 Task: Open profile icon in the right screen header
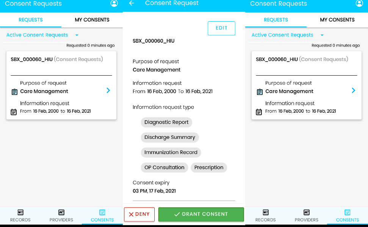click(x=359, y=3)
